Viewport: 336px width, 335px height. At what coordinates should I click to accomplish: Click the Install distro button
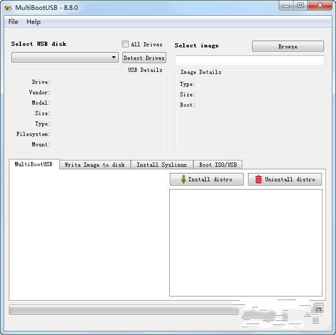207,179
